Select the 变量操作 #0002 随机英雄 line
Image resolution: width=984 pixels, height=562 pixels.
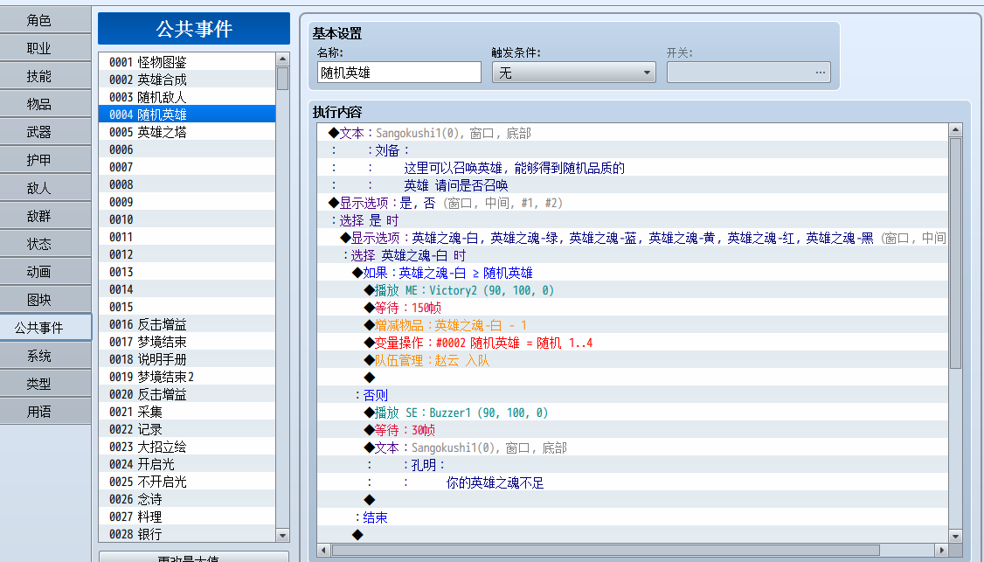click(x=633, y=343)
